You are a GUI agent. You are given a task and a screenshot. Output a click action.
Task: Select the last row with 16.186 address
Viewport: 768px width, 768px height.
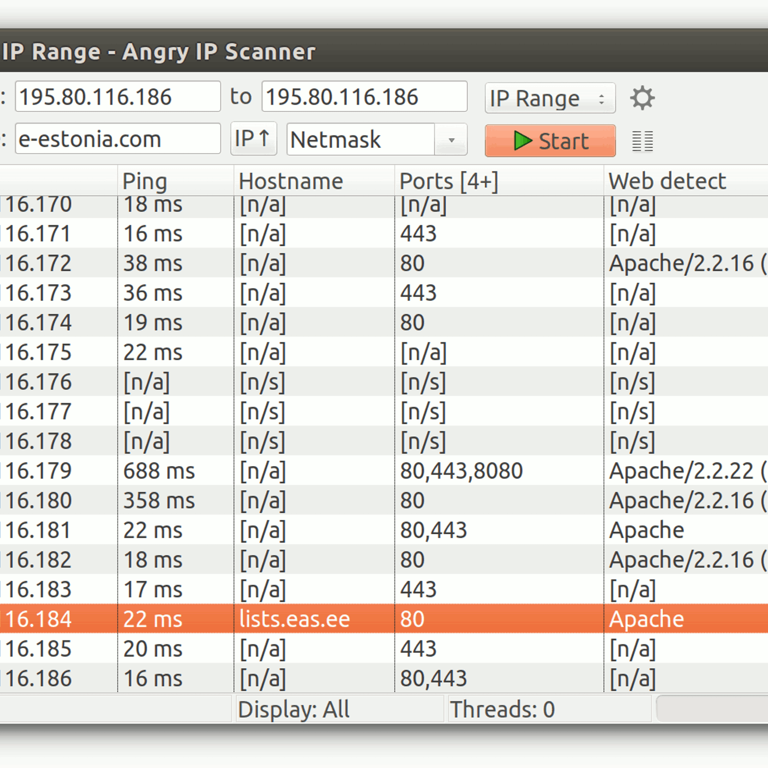pos(38,678)
